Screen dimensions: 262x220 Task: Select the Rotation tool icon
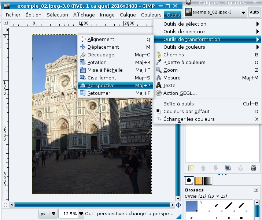click(82, 62)
